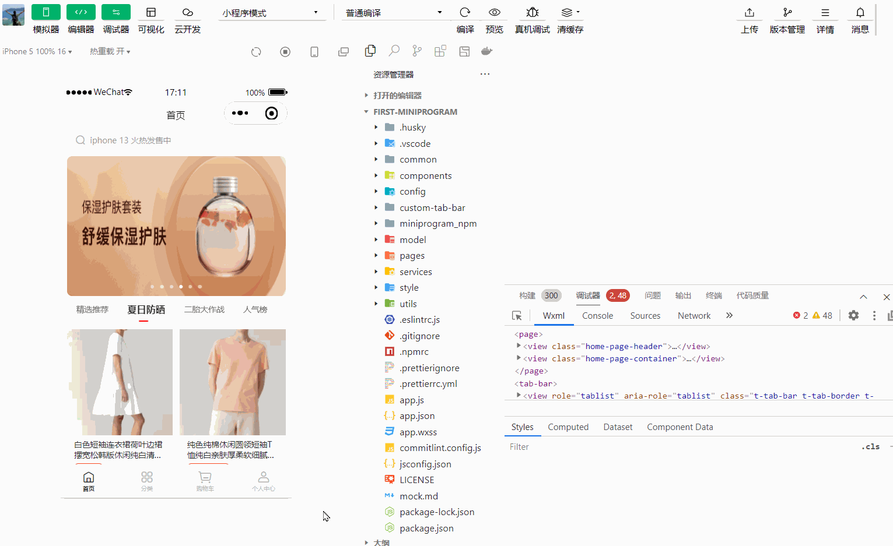Viewport: 893px width, 546px height.
Task: Select the 人气榜 tab in the simulator
Action: 255,310
